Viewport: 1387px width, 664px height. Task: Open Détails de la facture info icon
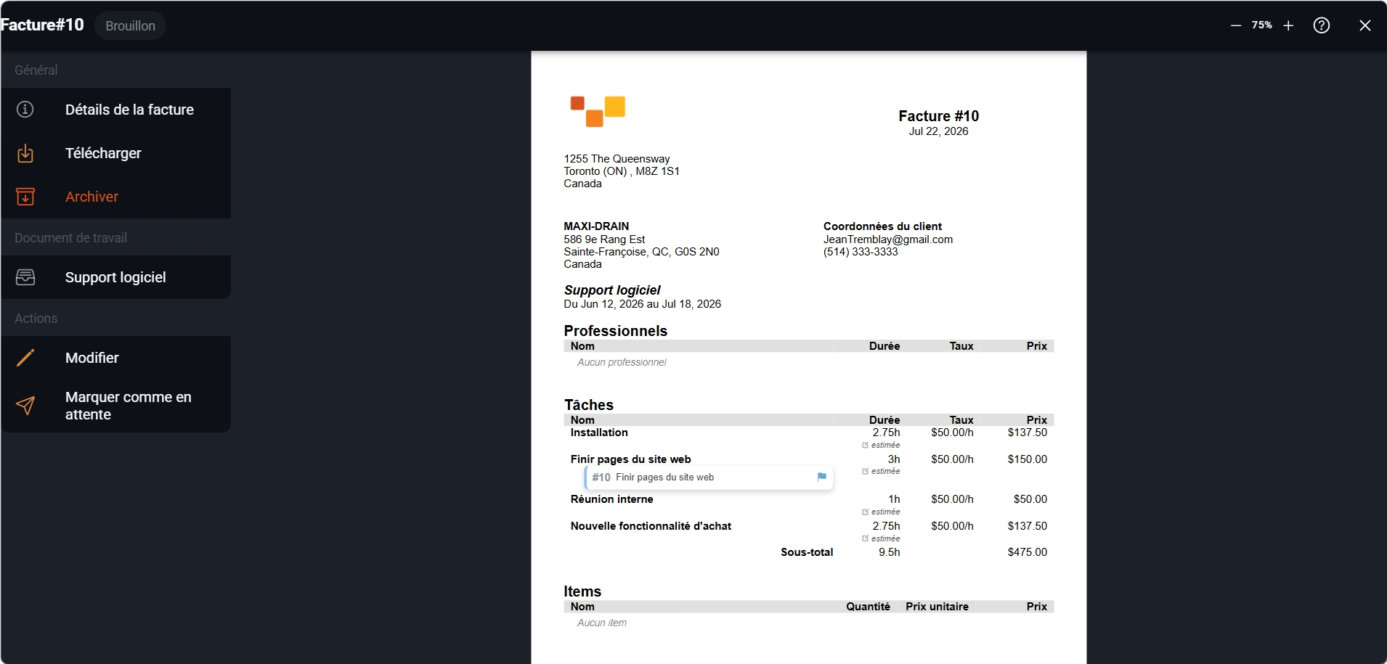pos(25,110)
